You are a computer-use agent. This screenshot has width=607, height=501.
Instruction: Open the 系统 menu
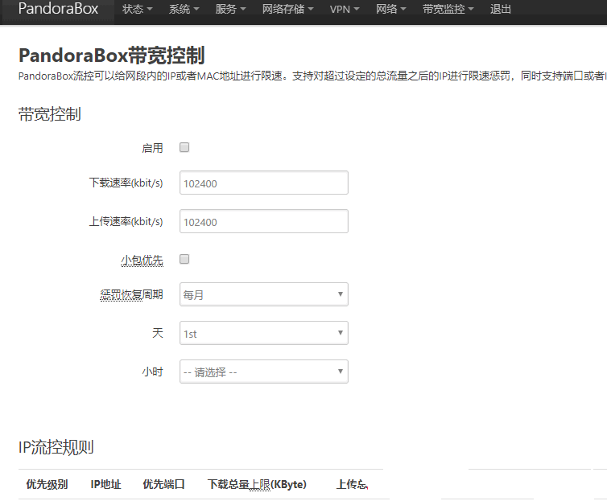[x=184, y=10]
